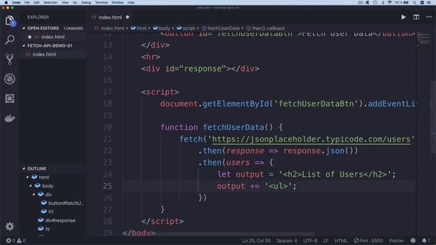Select h1 in the Outline
Image resolution: width=436 pixels, height=245 pixels.
[51, 212]
